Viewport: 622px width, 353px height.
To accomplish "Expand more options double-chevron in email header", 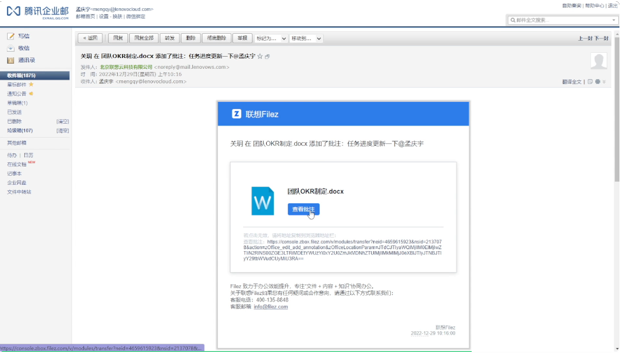I will pyautogui.click(x=605, y=82).
